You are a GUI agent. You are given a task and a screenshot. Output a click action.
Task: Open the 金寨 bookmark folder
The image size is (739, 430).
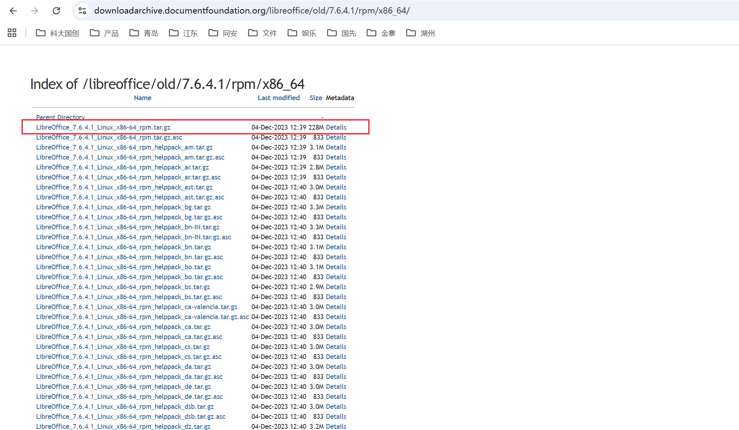click(x=381, y=33)
